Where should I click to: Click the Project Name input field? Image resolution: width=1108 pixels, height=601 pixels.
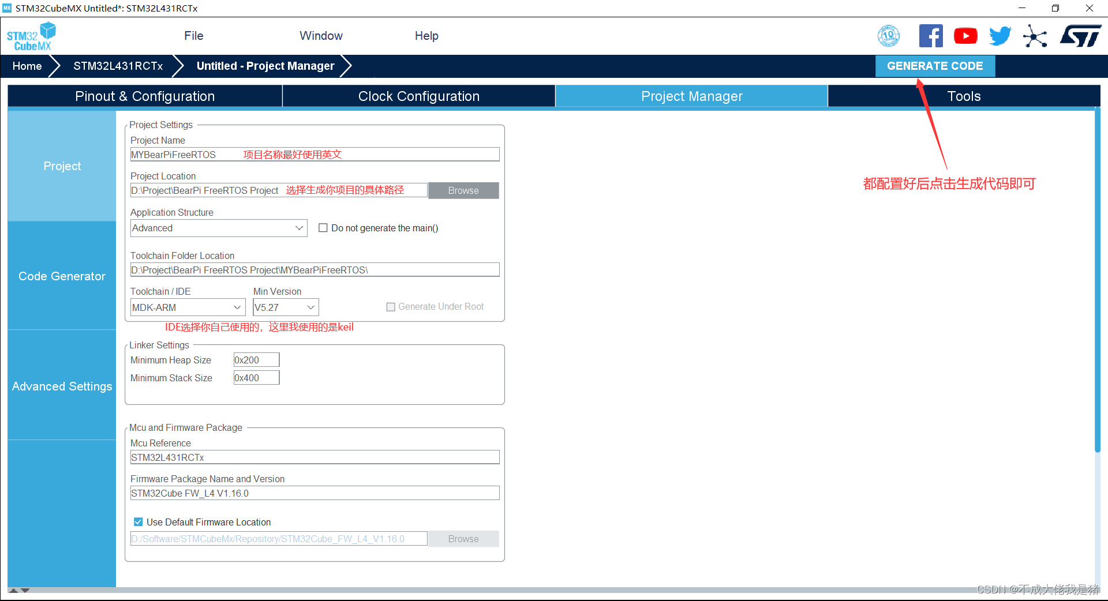[315, 155]
